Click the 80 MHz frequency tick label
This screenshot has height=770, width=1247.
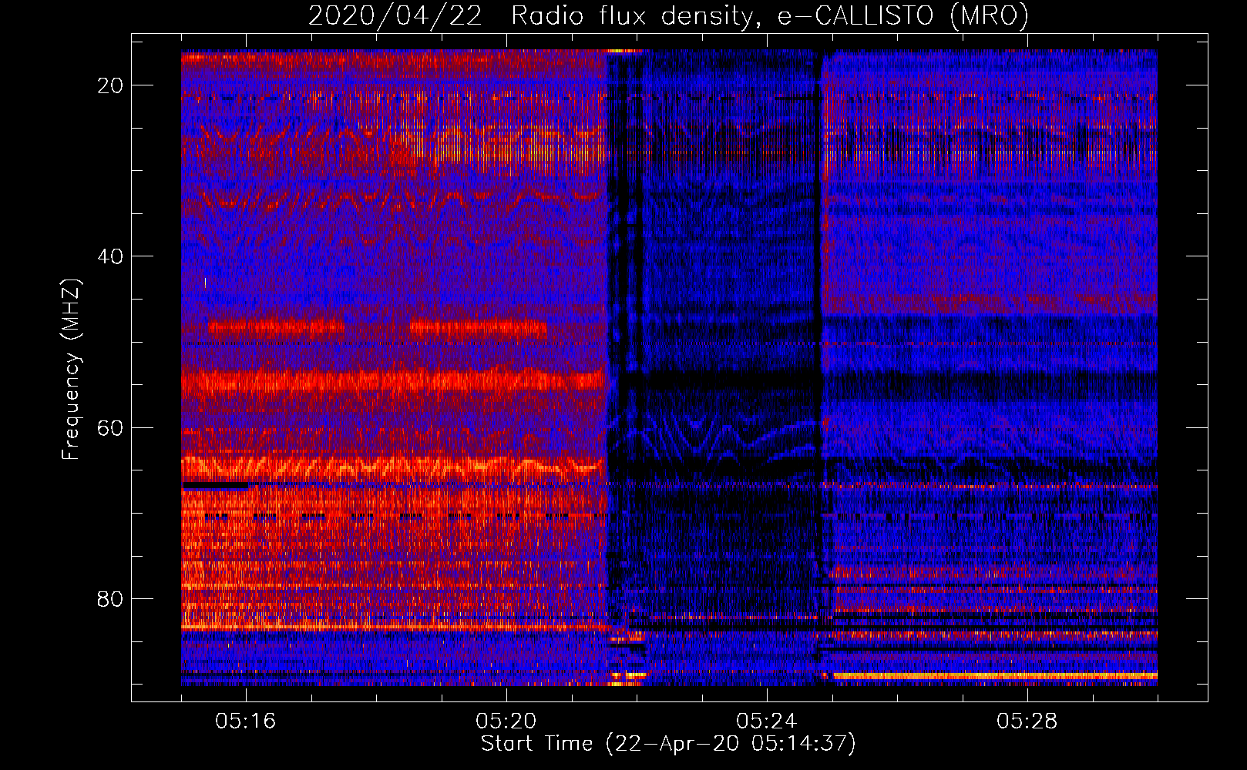pos(110,599)
